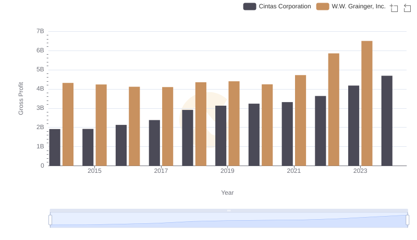Click the 2015 x-axis label
The width and height of the screenshot is (417, 240).
point(94,171)
